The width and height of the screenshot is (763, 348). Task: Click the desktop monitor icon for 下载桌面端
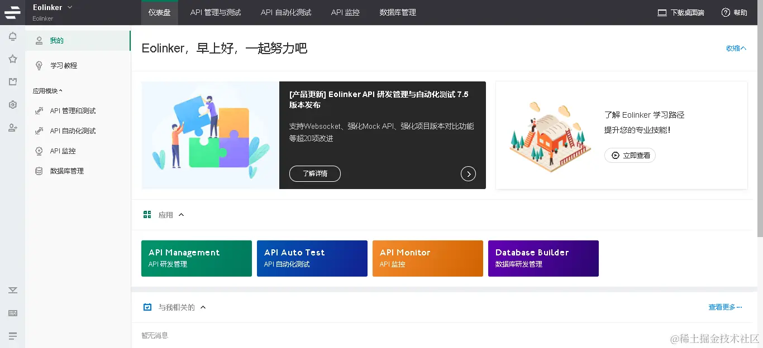(x=662, y=13)
